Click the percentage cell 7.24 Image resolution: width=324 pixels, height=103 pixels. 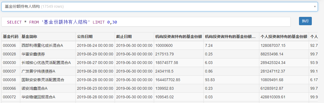(x=231, y=45)
